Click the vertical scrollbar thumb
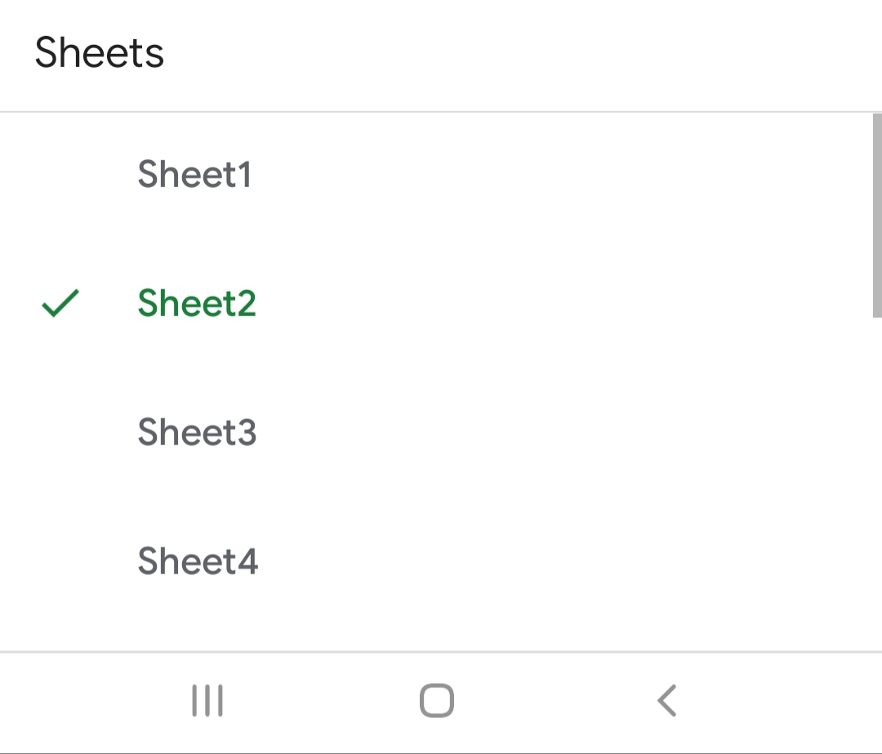 coord(877,215)
